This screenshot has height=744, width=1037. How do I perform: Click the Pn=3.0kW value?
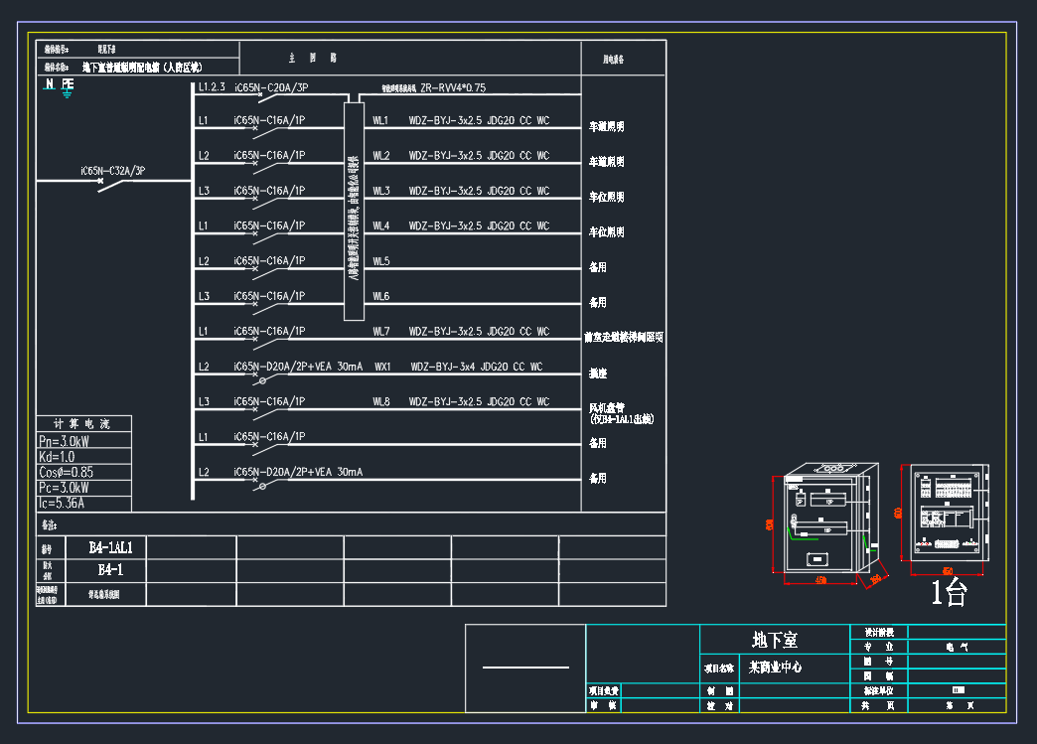[x=64, y=441]
